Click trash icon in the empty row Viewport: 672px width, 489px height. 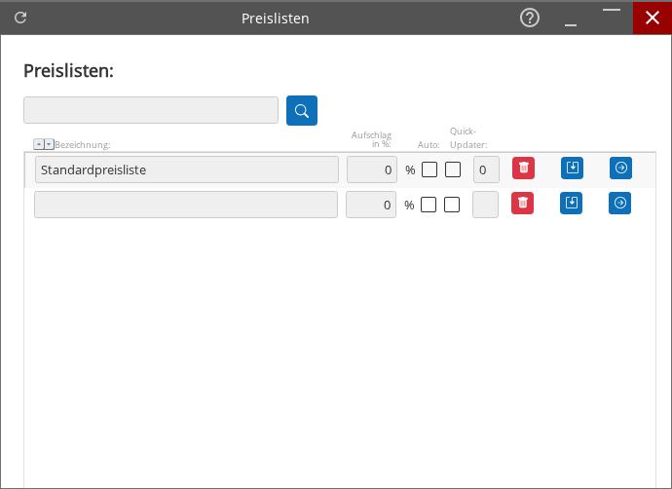(523, 204)
